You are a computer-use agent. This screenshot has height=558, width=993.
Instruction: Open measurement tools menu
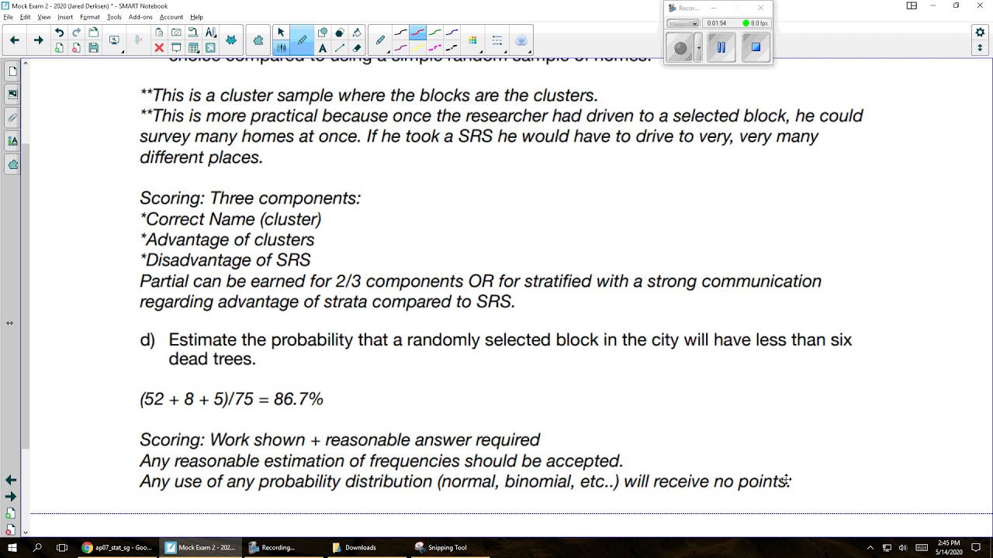(x=210, y=33)
